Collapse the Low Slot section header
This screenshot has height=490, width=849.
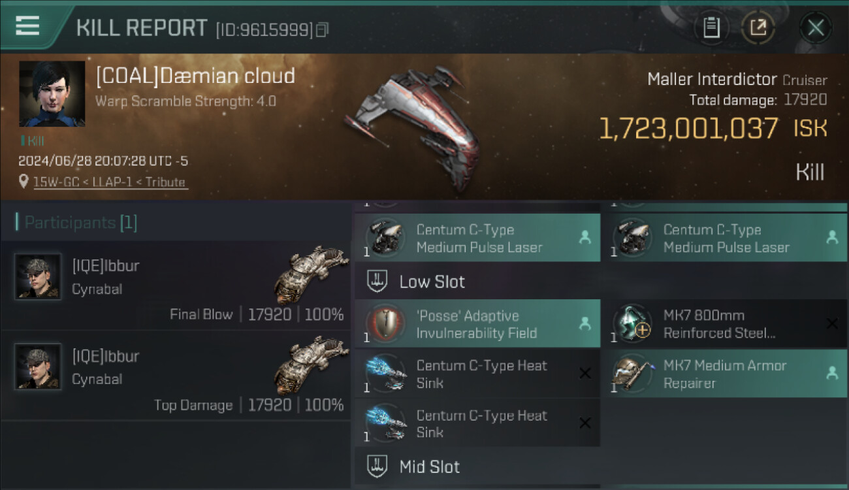click(x=477, y=282)
